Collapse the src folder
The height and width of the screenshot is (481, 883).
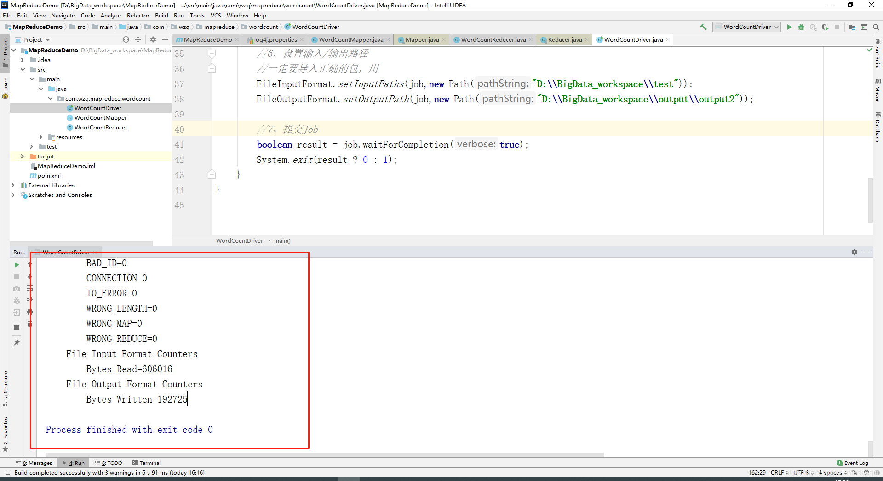(x=22, y=70)
